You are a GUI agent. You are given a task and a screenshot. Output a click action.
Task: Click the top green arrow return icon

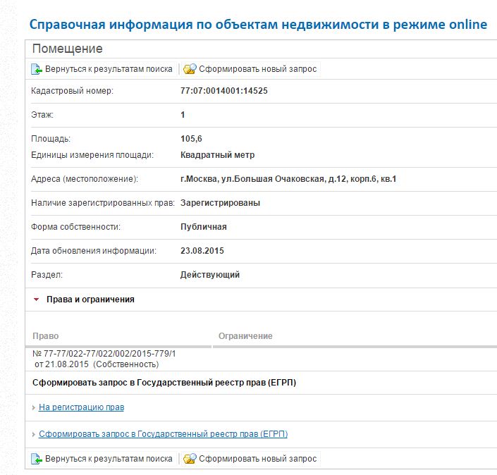(37, 69)
